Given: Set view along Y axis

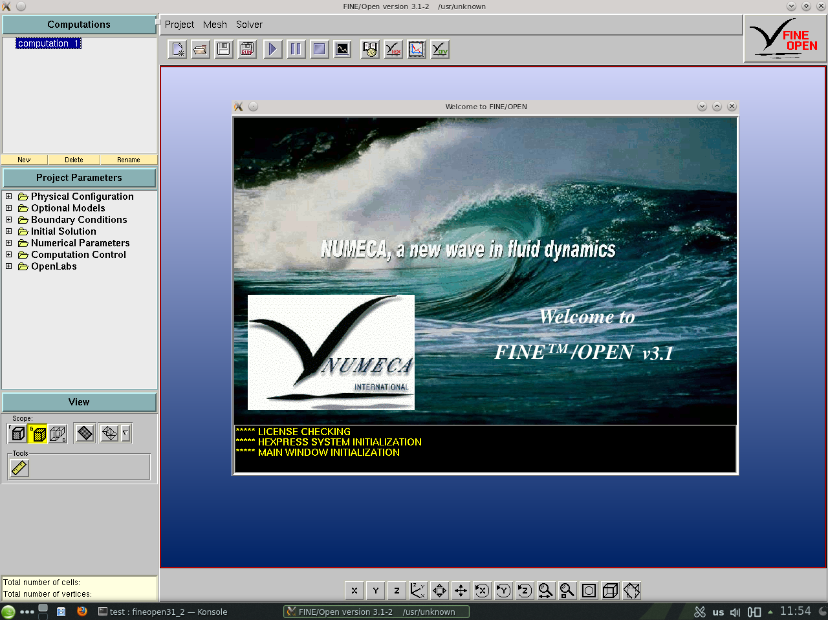Looking at the screenshot, I should click(x=376, y=590).
